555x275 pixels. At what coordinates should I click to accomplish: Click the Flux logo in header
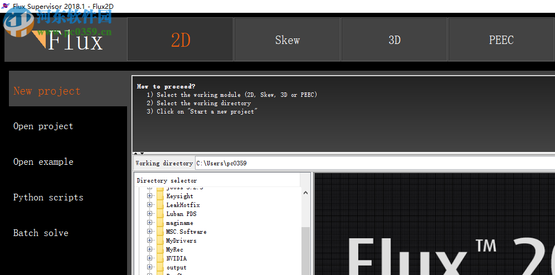click(x=67, y=40)
